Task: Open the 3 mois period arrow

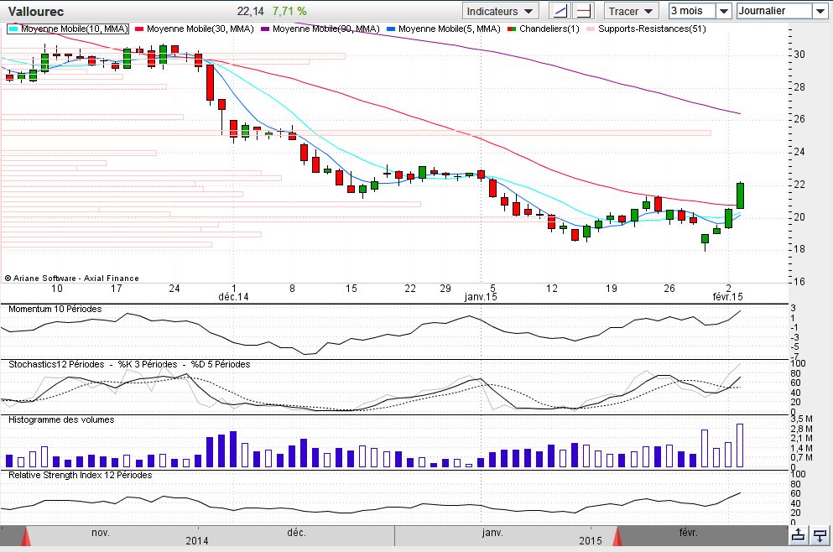Action: (x=724, y=11)
